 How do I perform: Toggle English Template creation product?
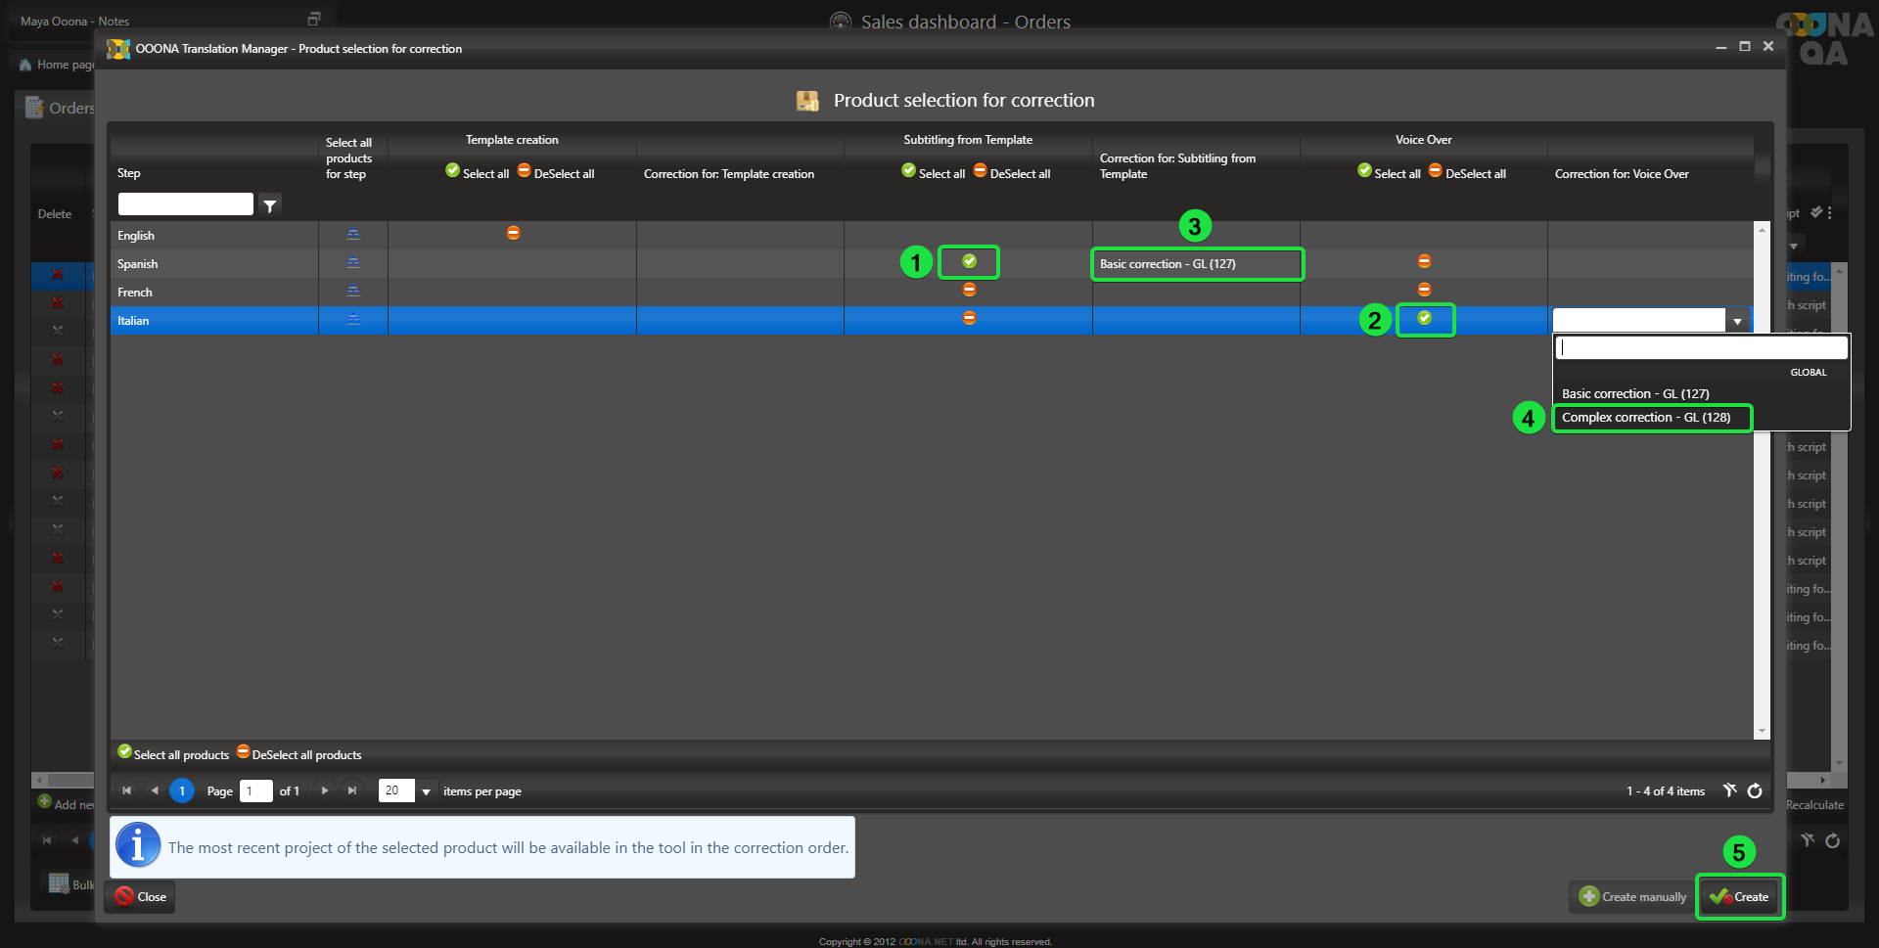pos(513,233)
